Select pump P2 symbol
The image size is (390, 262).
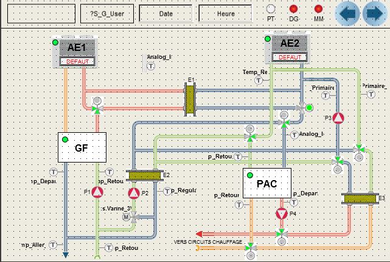click(x=134, y=193)
